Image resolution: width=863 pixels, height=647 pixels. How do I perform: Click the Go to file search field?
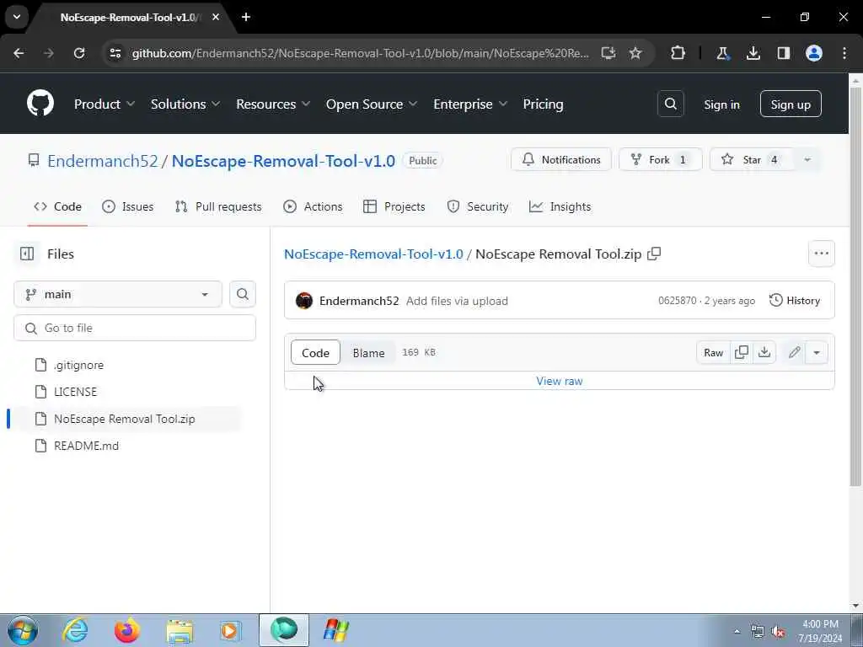click(x=135, y=328)
